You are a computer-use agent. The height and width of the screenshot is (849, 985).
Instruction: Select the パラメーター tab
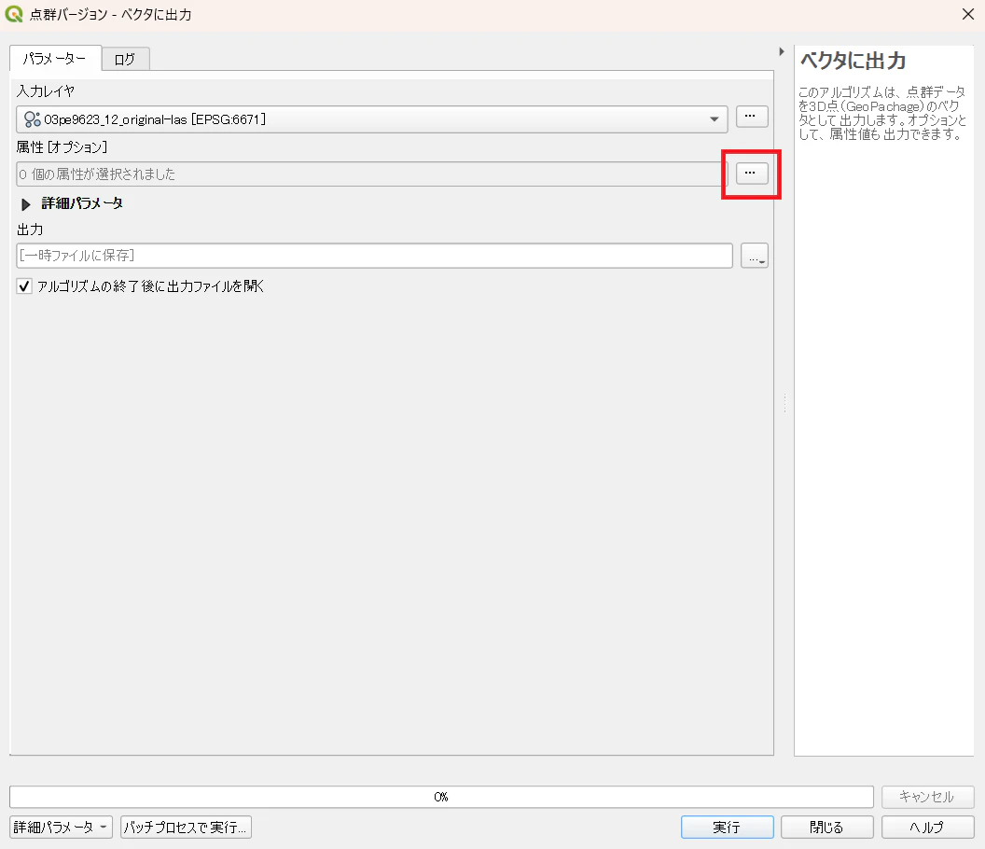click(55, 59)
